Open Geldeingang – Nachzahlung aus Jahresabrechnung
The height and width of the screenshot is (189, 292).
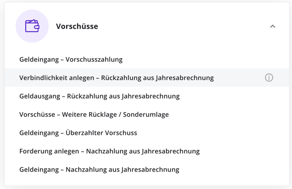[147, 169]
